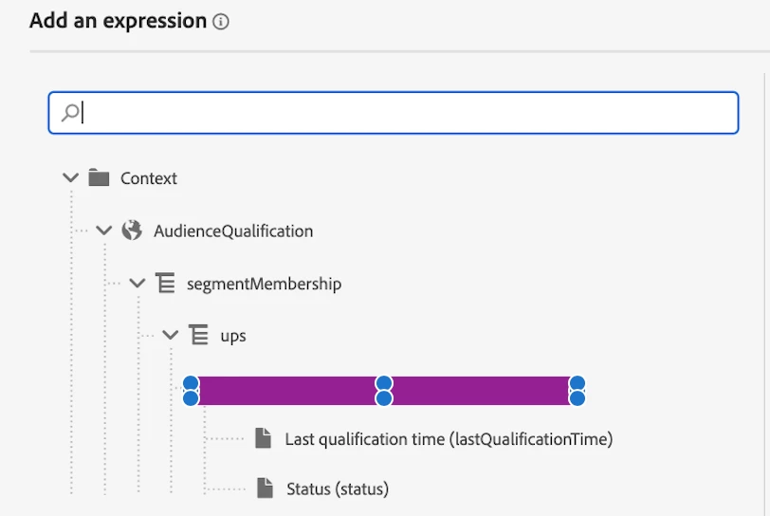Click the info icon beside Add an expression
The image size is (770, 516).
[x=221, y=22]
